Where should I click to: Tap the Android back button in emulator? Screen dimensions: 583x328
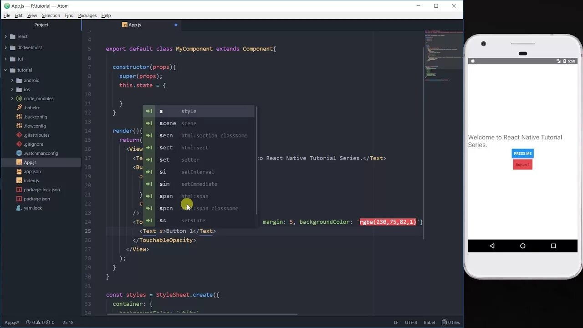tap(492, 246)
